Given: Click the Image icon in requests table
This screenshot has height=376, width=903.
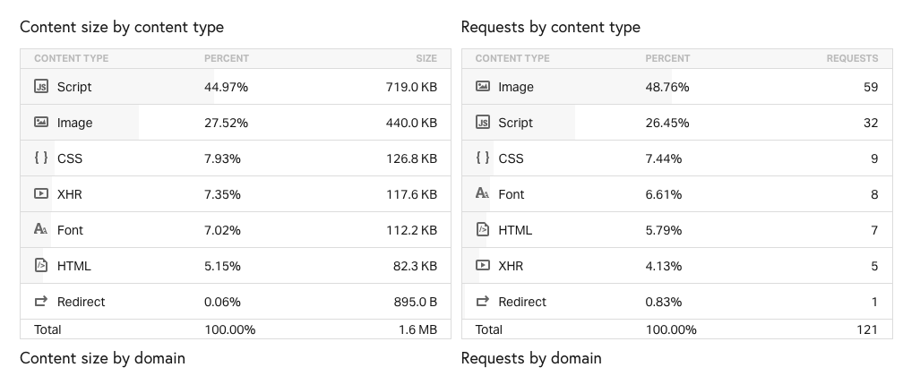Looking at the screenshot, I should click(x=483, y=86).
